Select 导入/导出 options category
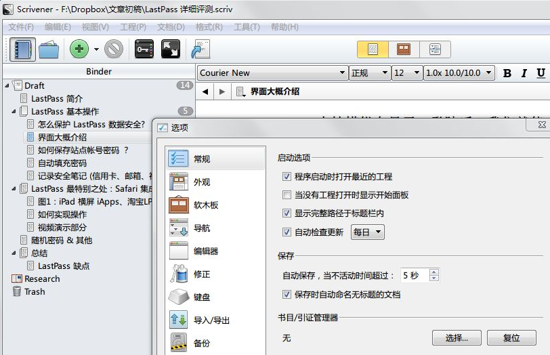The image size is (550, 355). point(215,320)
